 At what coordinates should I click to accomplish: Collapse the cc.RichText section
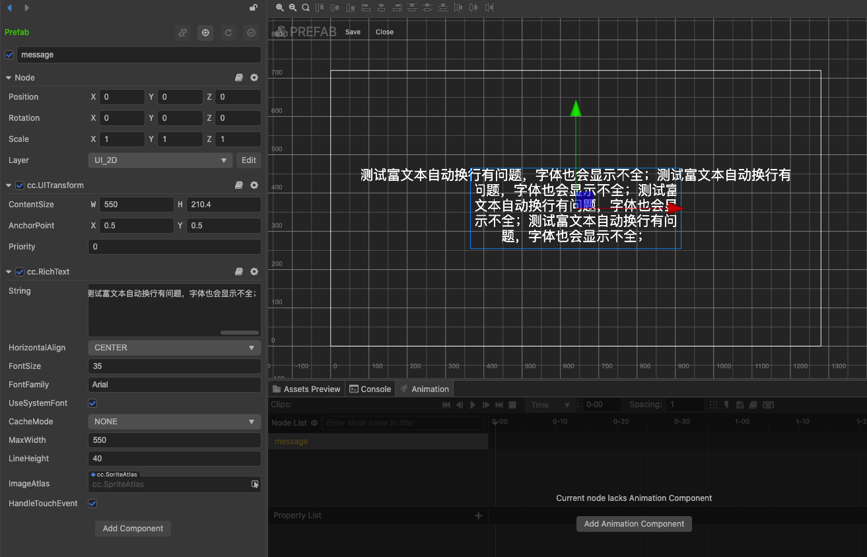(x=9, y=272)
